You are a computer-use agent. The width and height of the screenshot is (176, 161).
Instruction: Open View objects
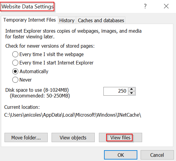coord(73,138)
